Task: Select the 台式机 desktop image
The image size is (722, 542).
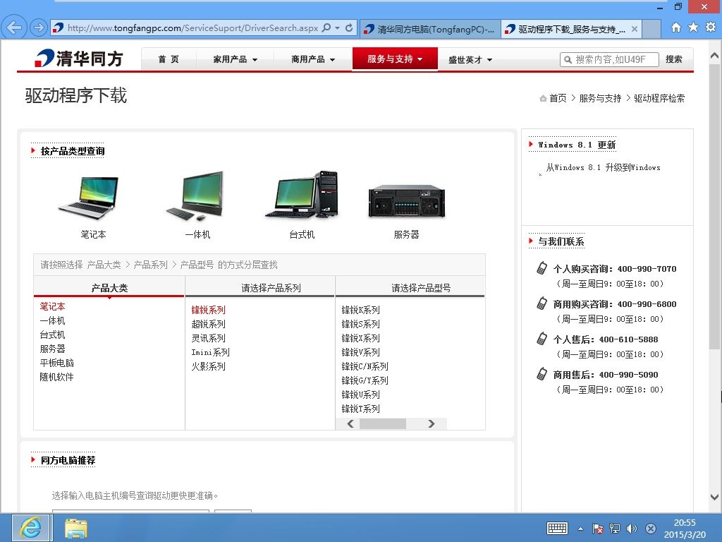Action: pos(302,195)
